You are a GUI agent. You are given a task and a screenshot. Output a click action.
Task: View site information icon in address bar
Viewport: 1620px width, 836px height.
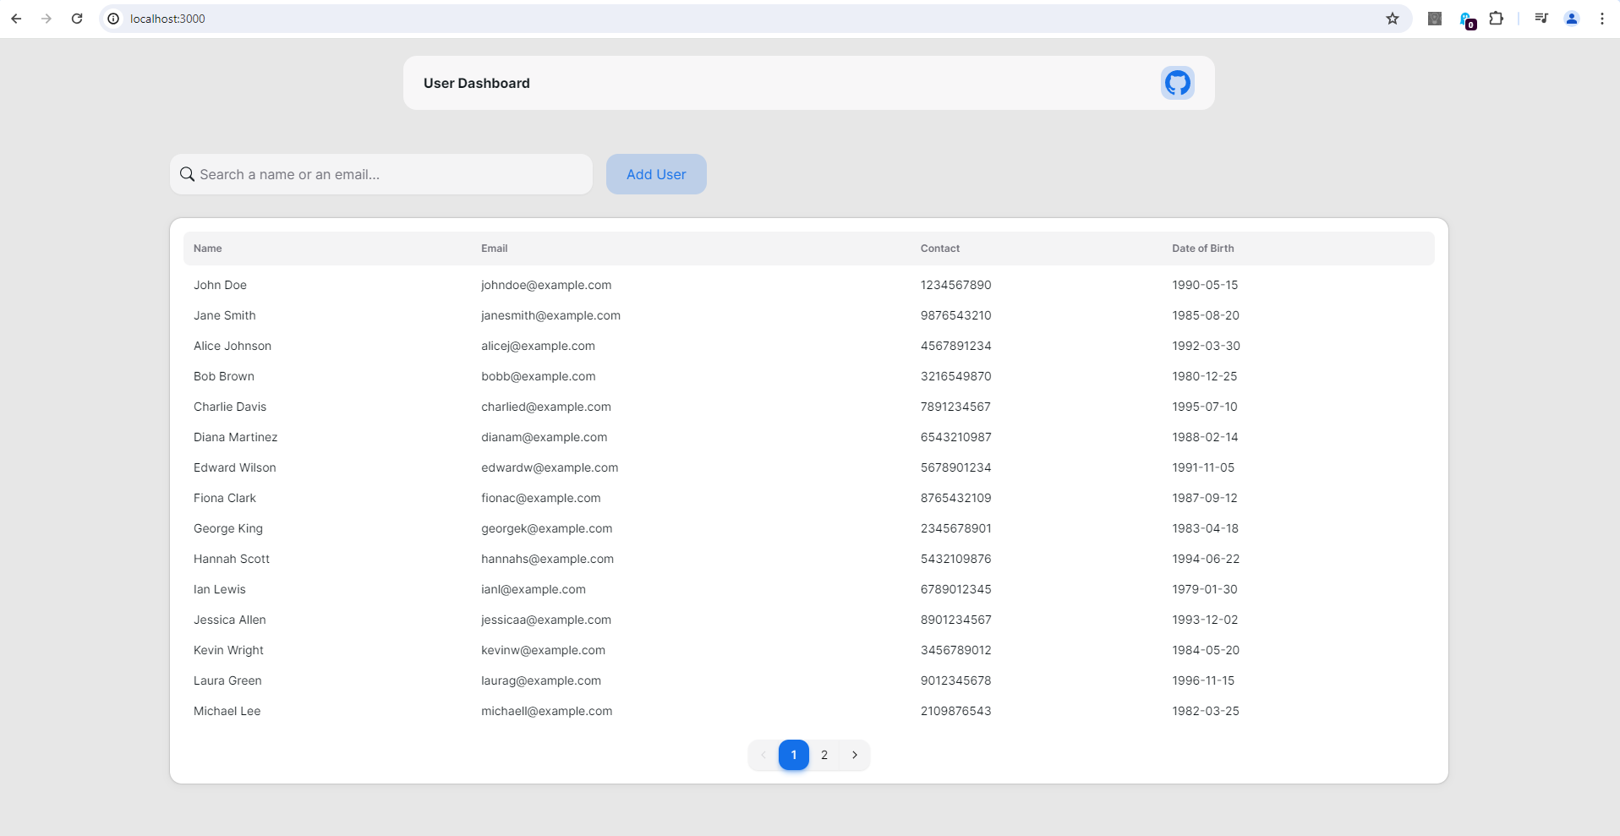(x=113, y=19)
